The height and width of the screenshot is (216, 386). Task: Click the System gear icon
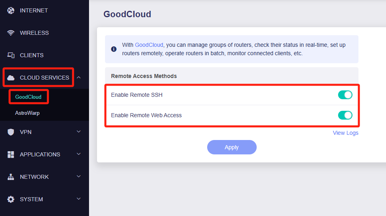11,199
